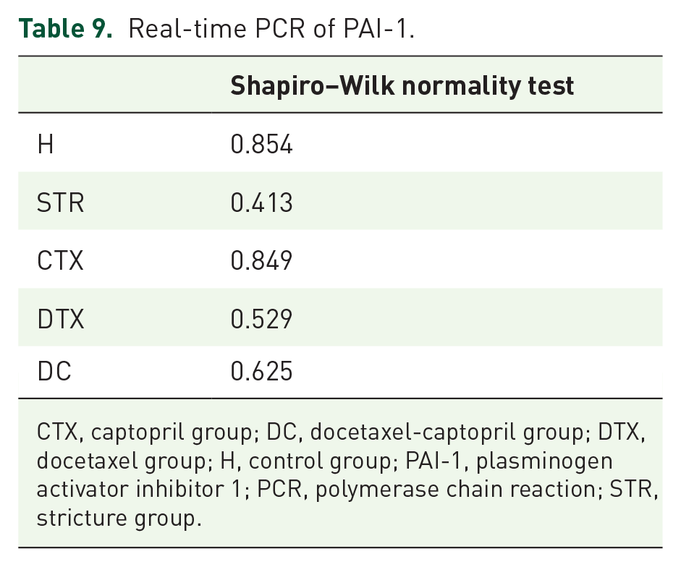Select the DTX row label in the table
Screen dimensions: 681x567
coord(61,318)
